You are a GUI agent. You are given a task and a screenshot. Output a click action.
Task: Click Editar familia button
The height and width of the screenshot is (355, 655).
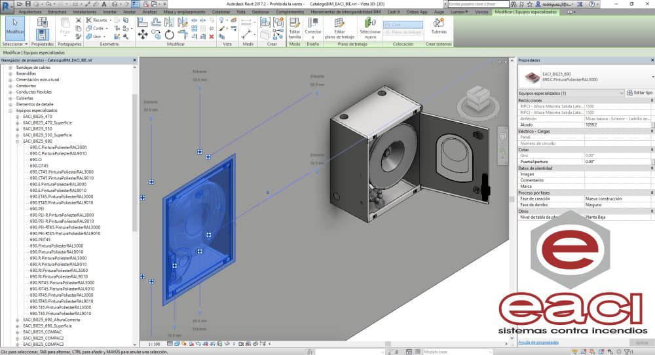pyautogui.click(x=295, y=28)
